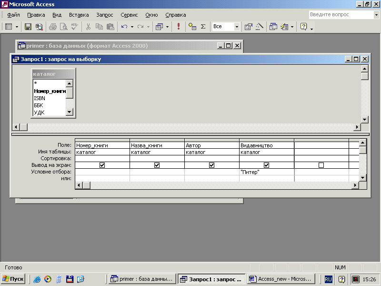Click the Spelling check icon
This screenshot has width=381, height=286.
tap(75, 27)
